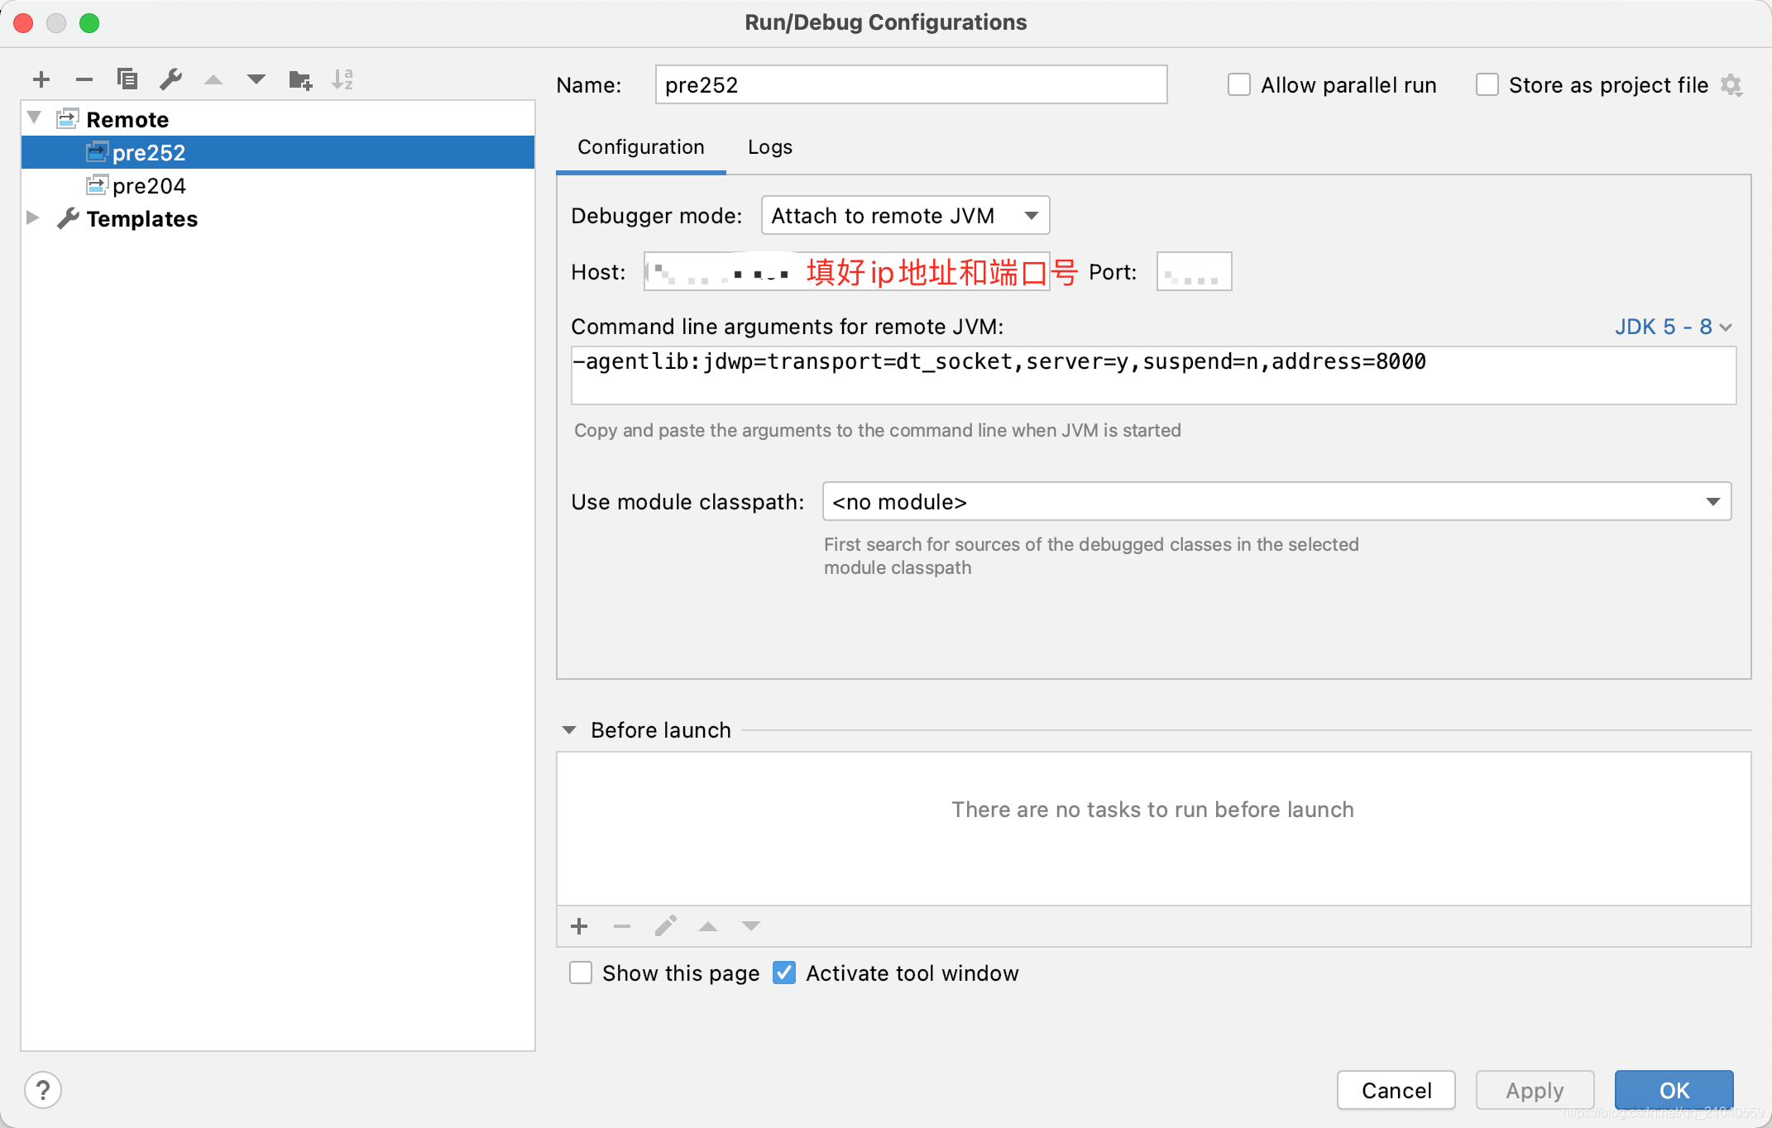The width and height of the screenshot is (1772, 1128).
Task: Click the copy configuration icon
Action: [127, 79]
